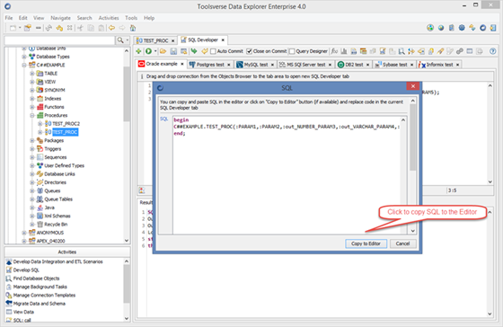The height and width of the screenshot is (327, 503).
Task: Switch to the MS SQL Server test tab
Action: coord(305,65)
